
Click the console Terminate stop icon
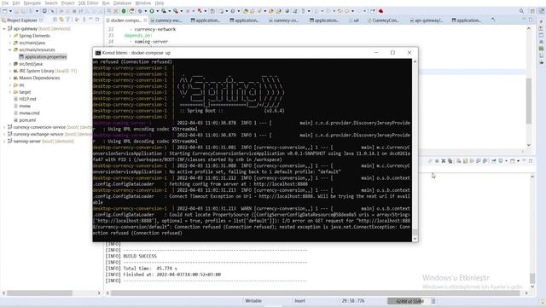click(x=437, y=161)
